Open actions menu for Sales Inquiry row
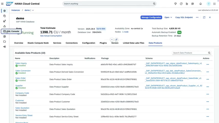 click(208, 64)
